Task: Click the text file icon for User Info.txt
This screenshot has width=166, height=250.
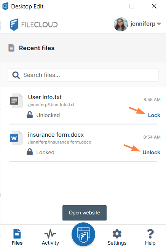Action: [x=16, y=100]
